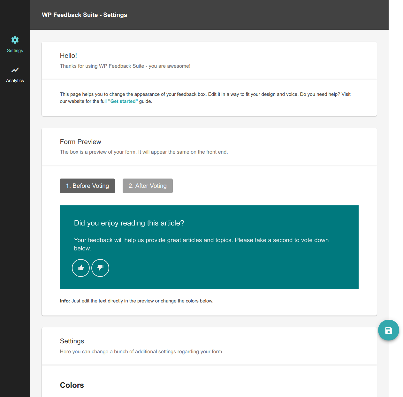Open the Analytics chart icon in sidebar
The image size is (403, 397).
15,70
